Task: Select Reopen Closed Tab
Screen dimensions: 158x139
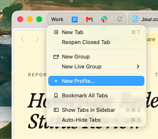Action: 96,42
